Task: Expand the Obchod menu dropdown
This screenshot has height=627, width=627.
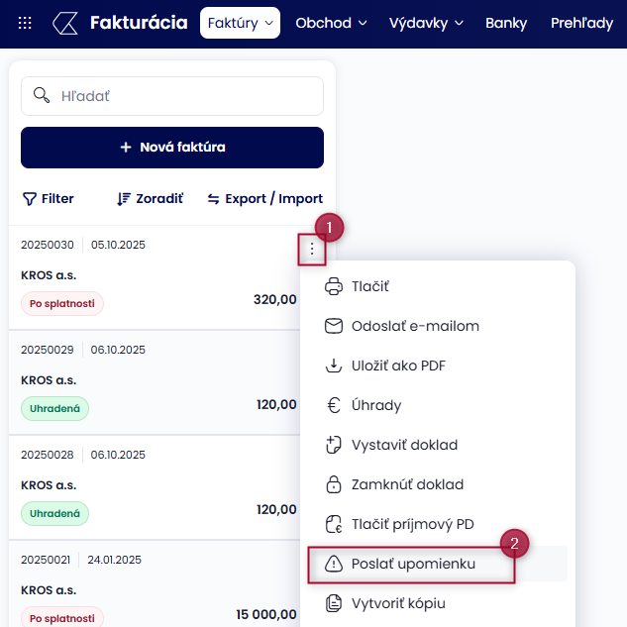Action: tap(331, 23)
